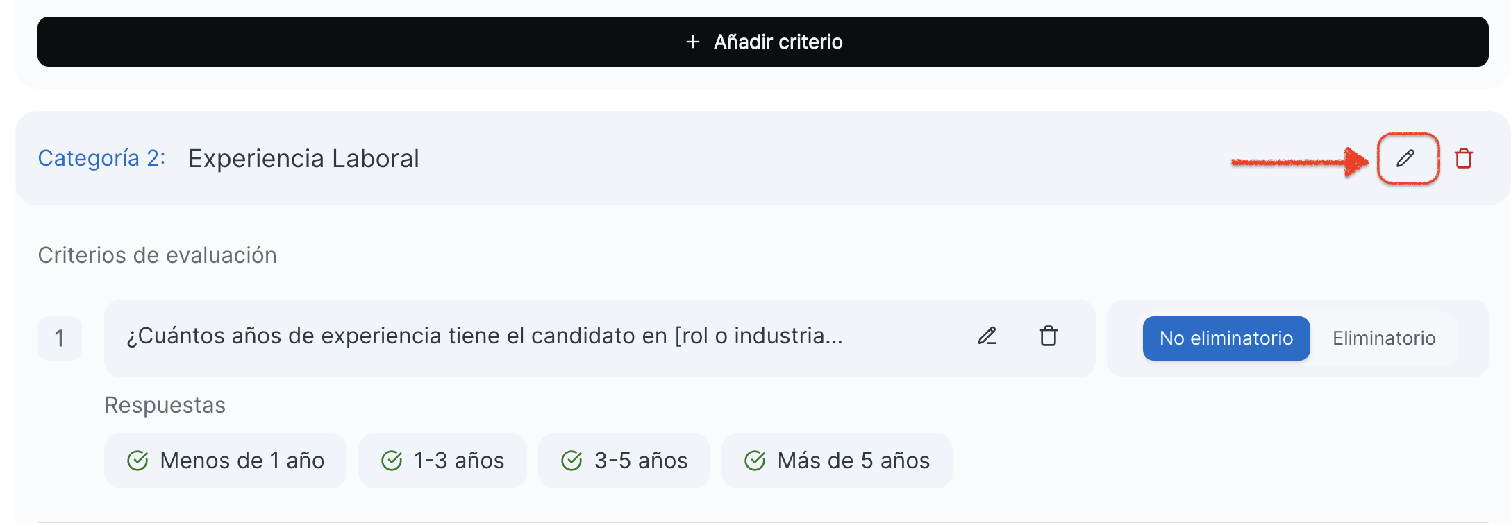Edit the Experiencia Laboral category with the pencil
The image size is (1511, 523).
[1406, 159]
